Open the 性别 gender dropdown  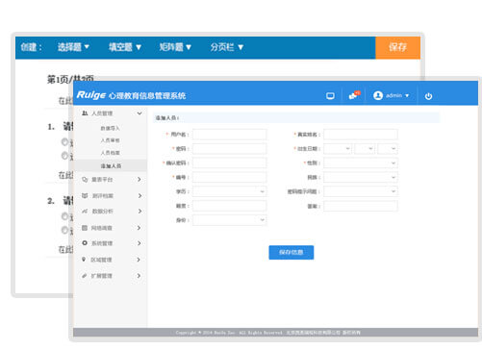pos(361,162)
